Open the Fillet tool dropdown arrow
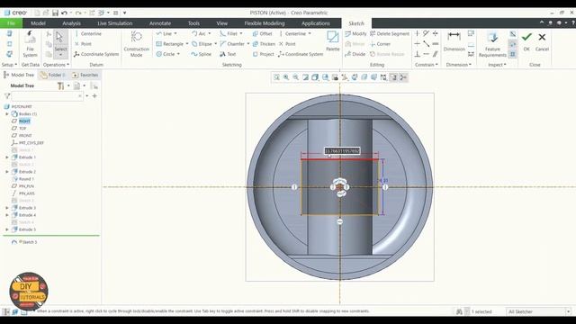Image resolution: width=576 pixels, height=324 pixels. (241, 33)
